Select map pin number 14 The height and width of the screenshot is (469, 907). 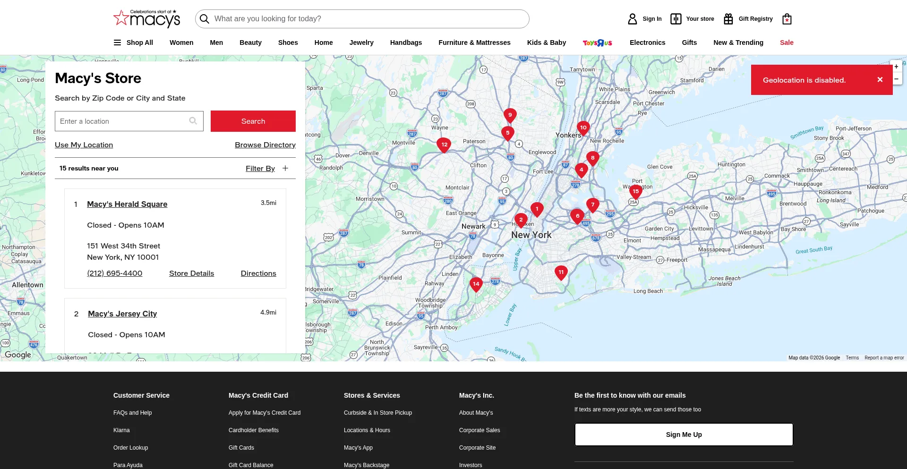tap(476, 284)
